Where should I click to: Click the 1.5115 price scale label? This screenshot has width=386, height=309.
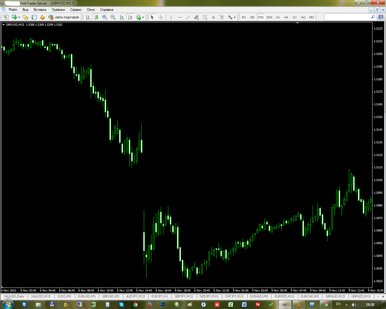(x=378, y=167)
